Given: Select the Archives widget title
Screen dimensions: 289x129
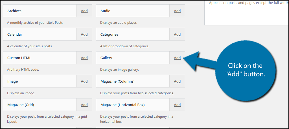Looking at the screenshot, I should 14,11.
